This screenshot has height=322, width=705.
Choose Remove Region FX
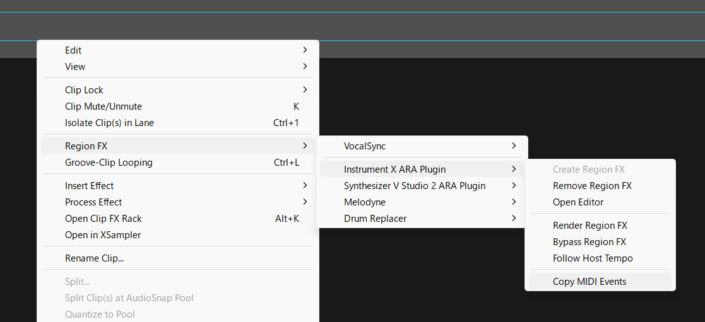coord(600,186)
